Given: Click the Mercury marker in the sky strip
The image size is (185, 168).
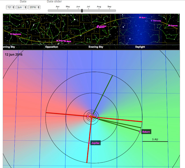Looking at the screenshot, I should coord(151,21).
